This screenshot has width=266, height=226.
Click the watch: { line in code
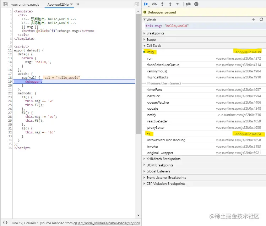point(25,74)
